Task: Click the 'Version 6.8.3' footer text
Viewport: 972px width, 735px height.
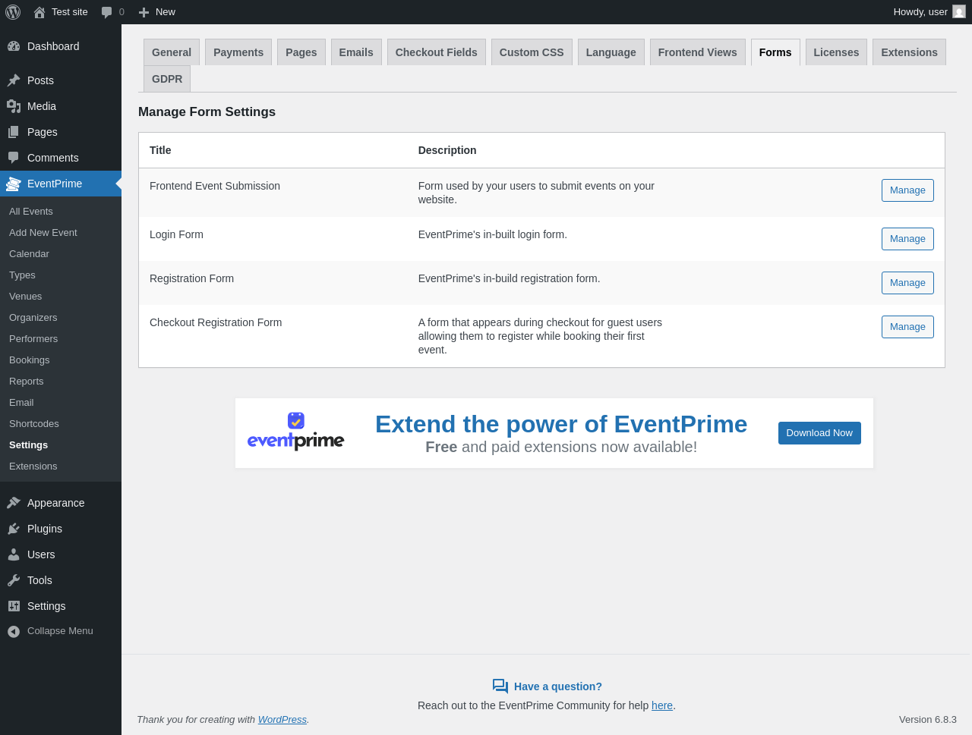Action: click(x=928, y=720)
